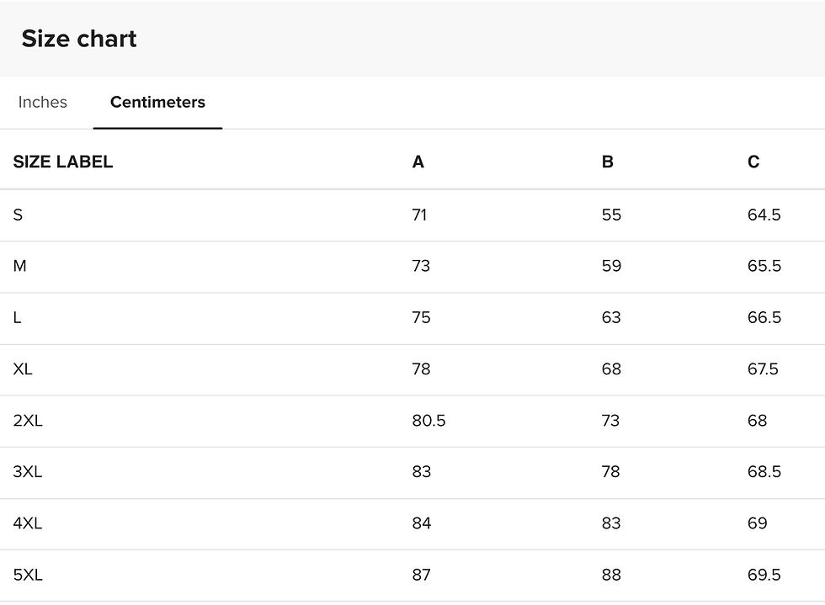The width and height of the screenshot is (825, 605).
Task: Click the 69.5 value in 5XL row
Action: click(764, 575)
